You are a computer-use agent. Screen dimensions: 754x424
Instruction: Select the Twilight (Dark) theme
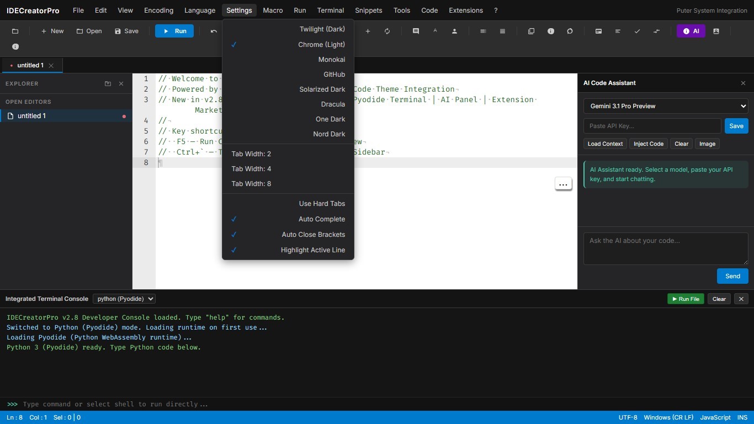[x=288, y=29]
